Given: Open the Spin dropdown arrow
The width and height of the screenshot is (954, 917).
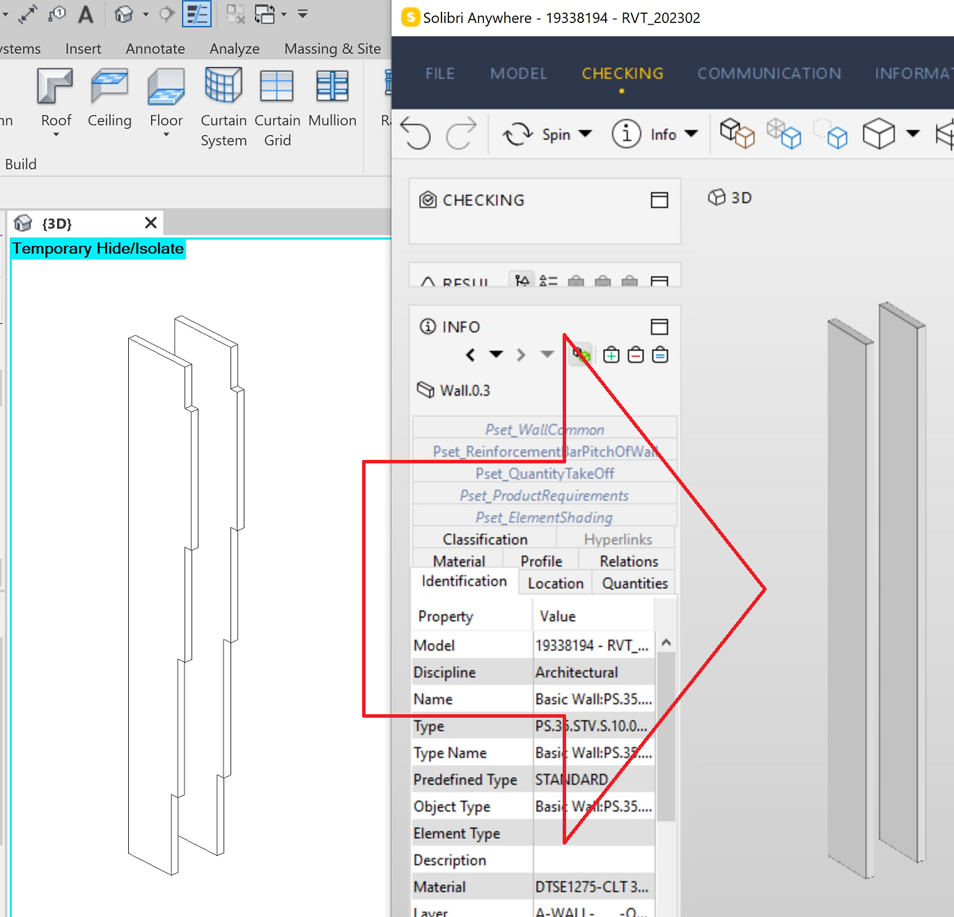Looking at the screenshot, I should (x=586, y=134).
